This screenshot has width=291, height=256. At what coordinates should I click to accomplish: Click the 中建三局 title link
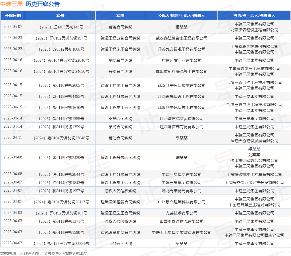11,4
